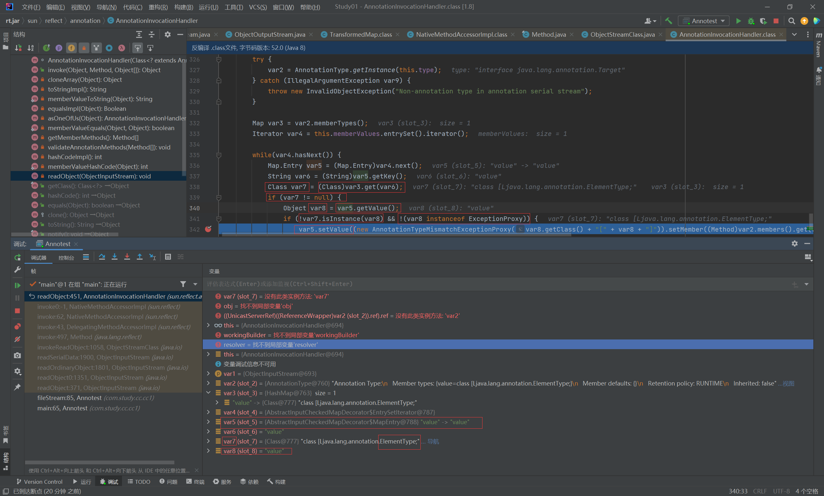This screenshot has height=496, width=824.
Task: Open the 重构(R) menu
Action: [x=158, y=7]
